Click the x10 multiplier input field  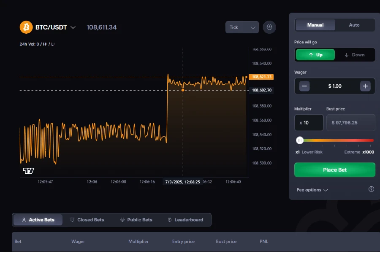tap(309, 122)
